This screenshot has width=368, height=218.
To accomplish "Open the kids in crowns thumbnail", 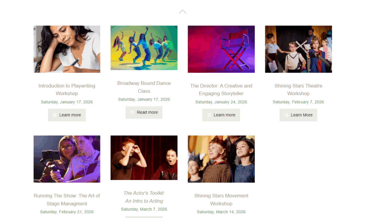I will coord(221,159).
